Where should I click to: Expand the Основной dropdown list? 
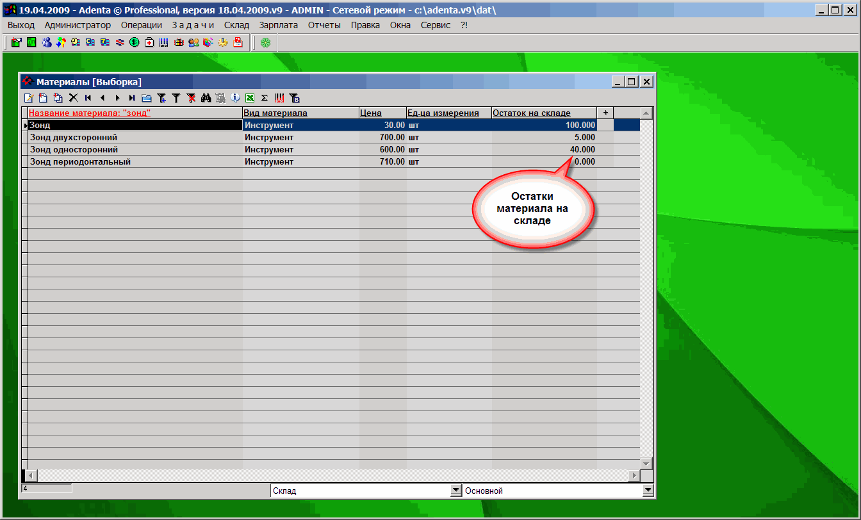coord(648,491)
